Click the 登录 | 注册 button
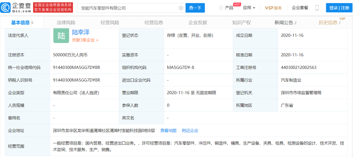 tap(339, 8)
